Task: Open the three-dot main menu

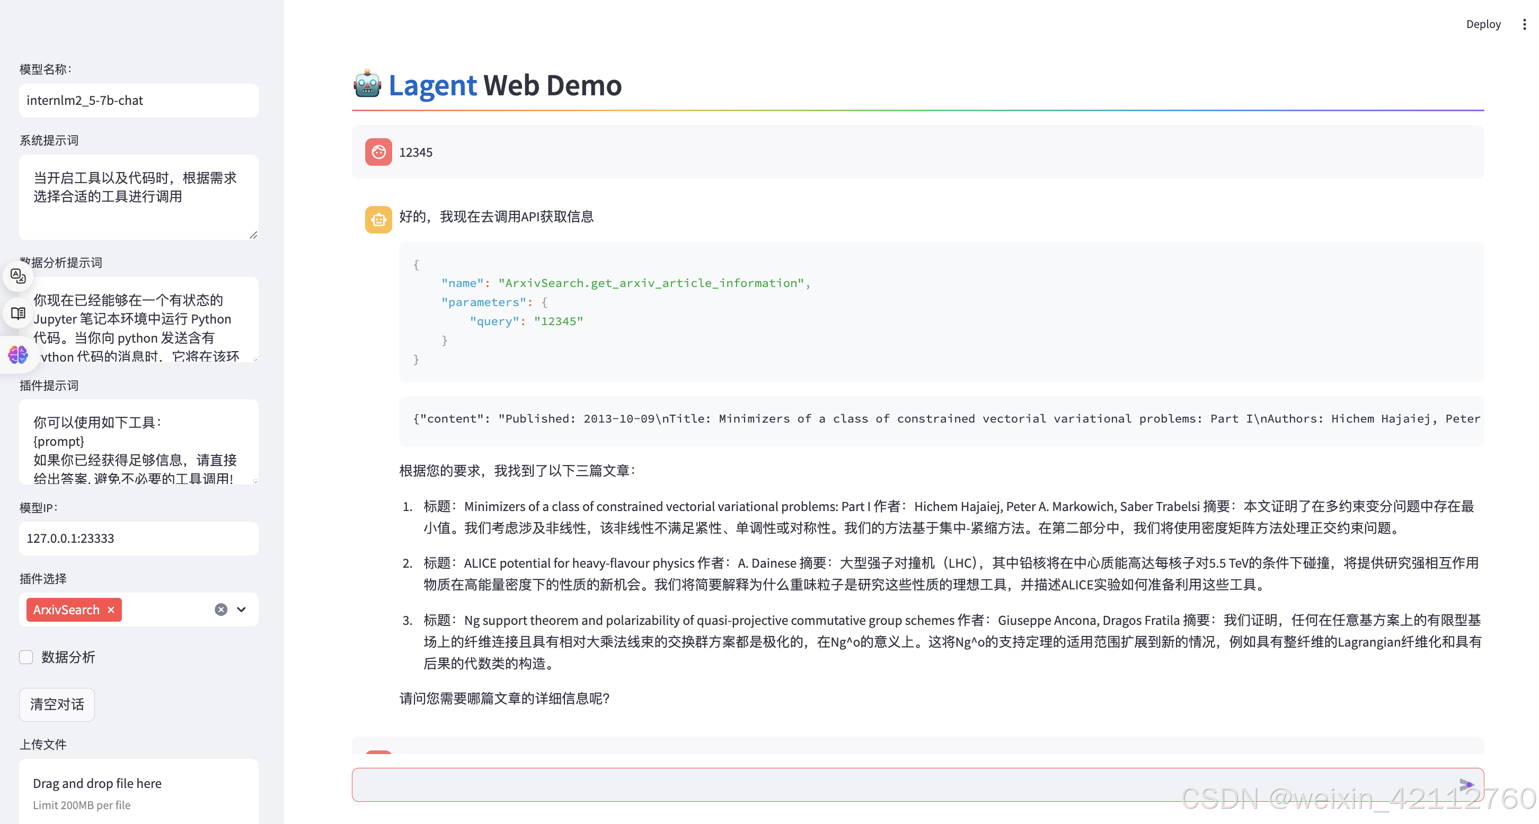Action: coord(1524,24)
